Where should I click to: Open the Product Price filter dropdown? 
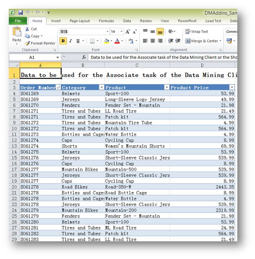click(x=232, y=88)
